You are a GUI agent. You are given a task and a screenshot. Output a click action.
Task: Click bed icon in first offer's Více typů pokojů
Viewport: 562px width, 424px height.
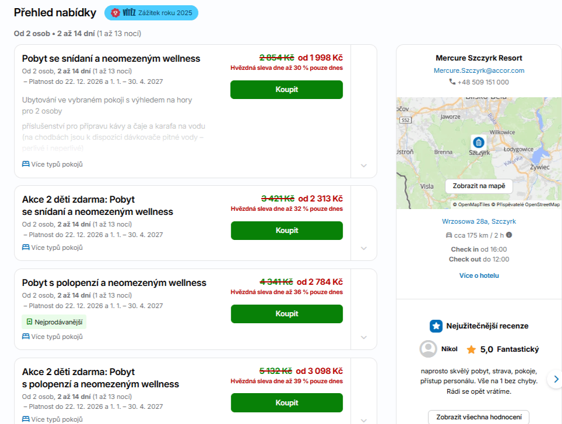click(x=26, y=164)
